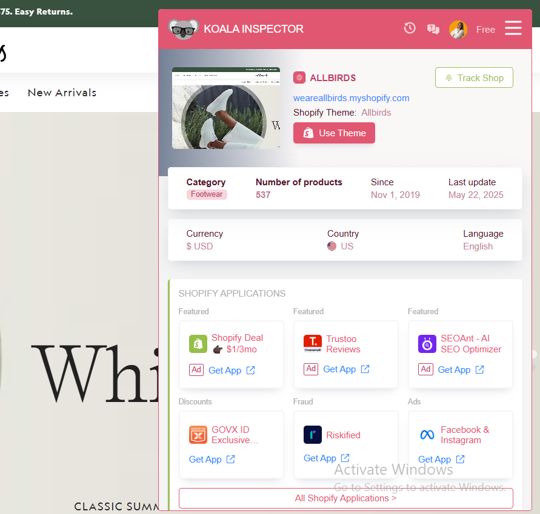Open the chat help icon

click(x=433, y=29)
